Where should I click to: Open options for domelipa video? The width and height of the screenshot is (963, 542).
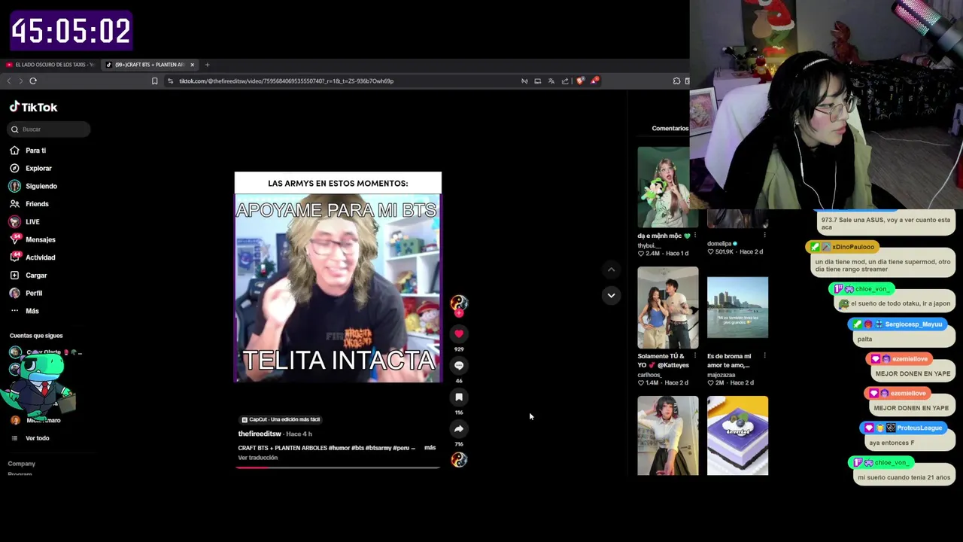[x=764, y=236]
